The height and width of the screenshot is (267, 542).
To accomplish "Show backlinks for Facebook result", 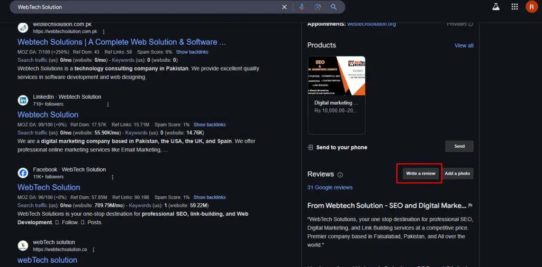I will pos(210,197).
